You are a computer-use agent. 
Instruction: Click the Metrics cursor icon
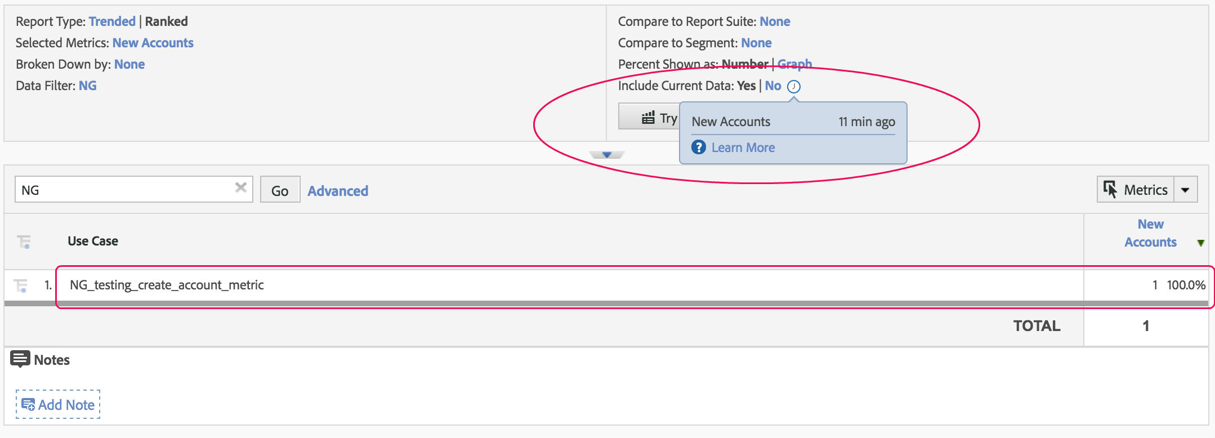(x=1110, y=190)
